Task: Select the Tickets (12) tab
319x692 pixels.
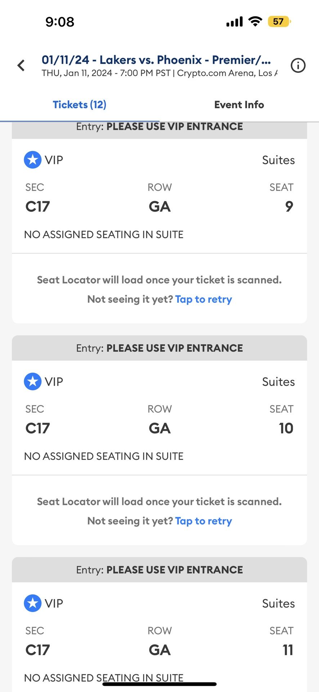Action: (80, 105)
